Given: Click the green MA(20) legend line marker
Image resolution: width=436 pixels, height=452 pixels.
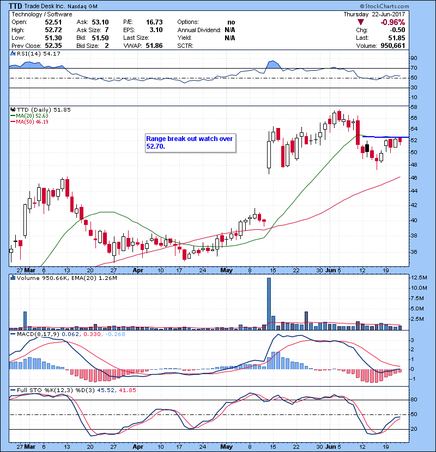Looking at the screenshot, I should tap(13, 116).
